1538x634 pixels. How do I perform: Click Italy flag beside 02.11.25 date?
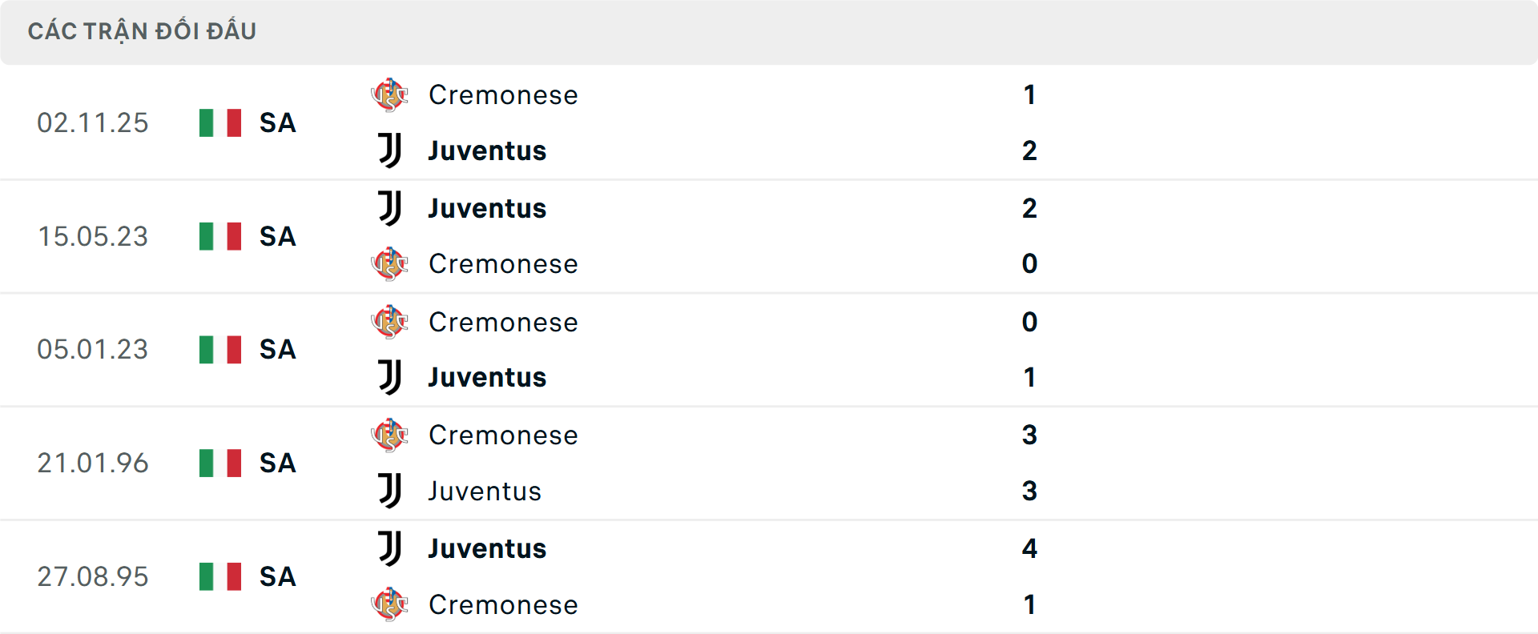[x=220, y=123]
